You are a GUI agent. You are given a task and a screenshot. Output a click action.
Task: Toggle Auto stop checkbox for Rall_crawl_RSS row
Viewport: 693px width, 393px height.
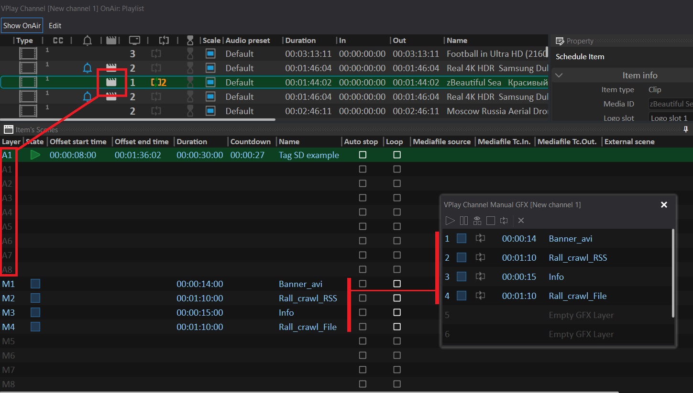click(363, 298)
